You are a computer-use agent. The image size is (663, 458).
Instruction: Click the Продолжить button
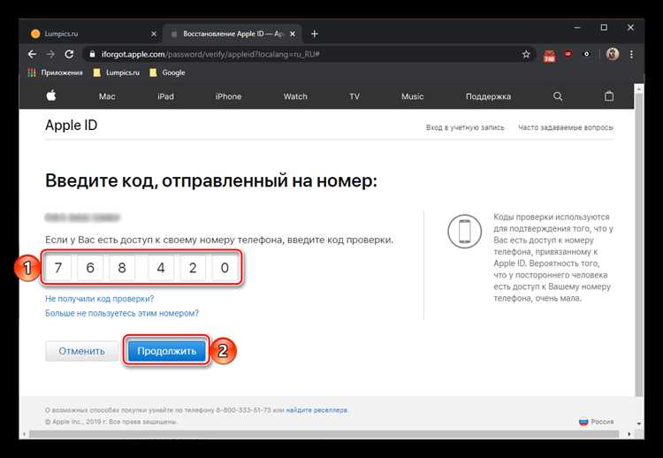(166, 351)
